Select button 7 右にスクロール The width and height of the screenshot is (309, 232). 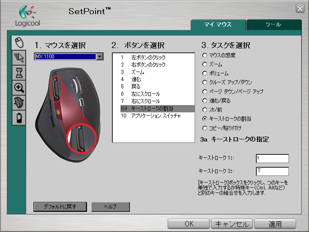[x=157, y=101]
